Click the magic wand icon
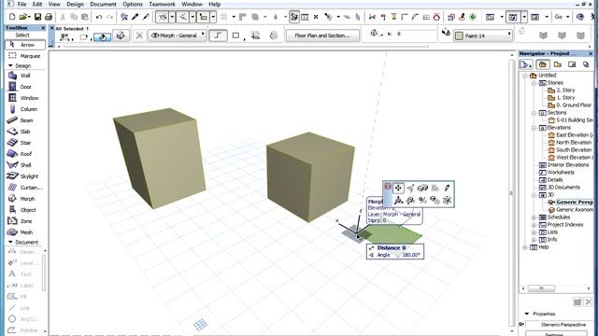The image size is (598, 336). [x=124, y=17]
